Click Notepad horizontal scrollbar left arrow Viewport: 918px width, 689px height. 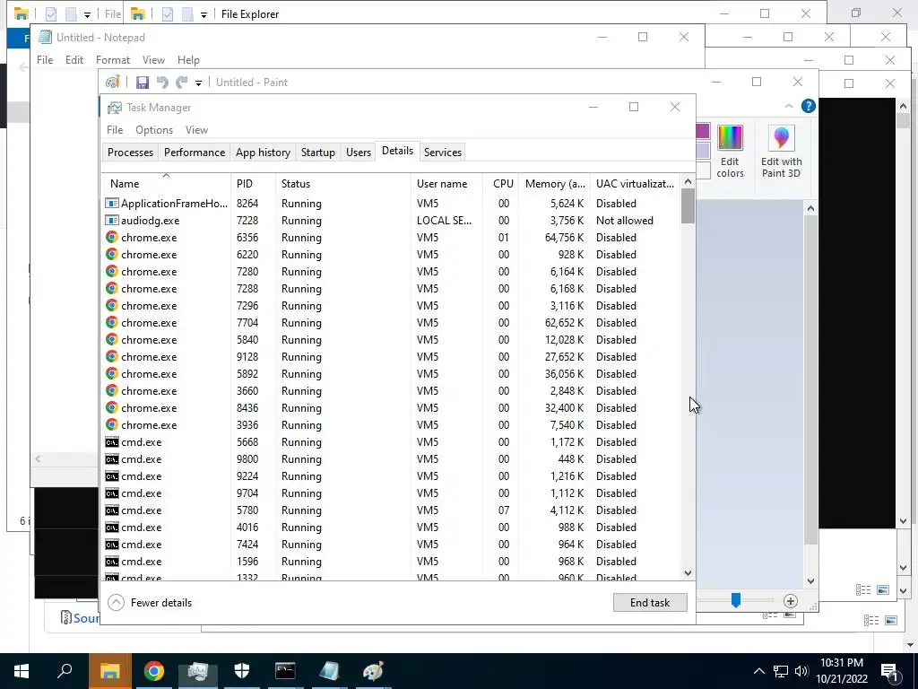tap(38, 458)
